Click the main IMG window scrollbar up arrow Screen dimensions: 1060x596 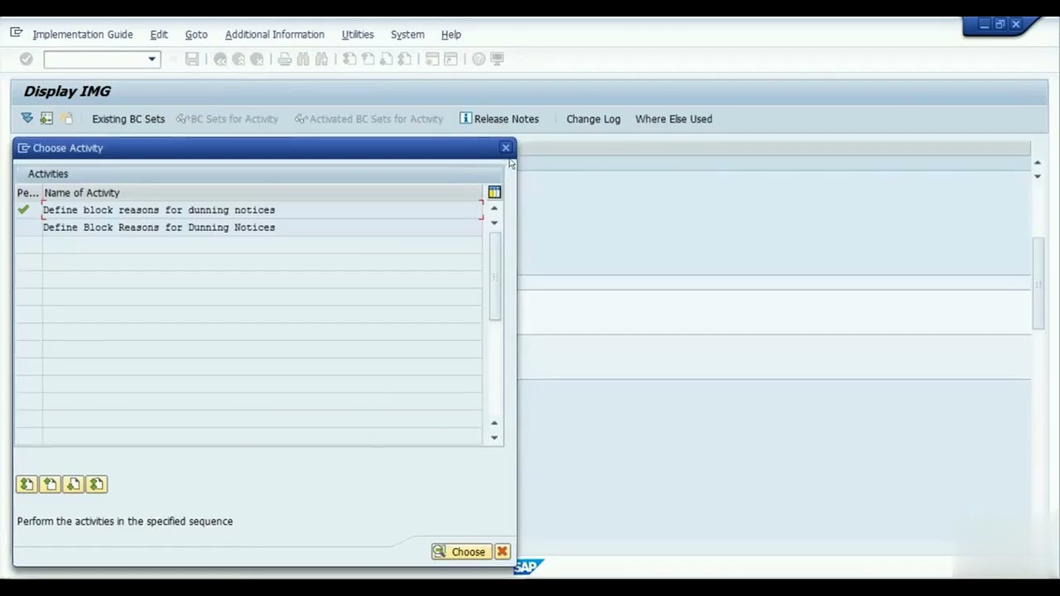click(1038, 162)
